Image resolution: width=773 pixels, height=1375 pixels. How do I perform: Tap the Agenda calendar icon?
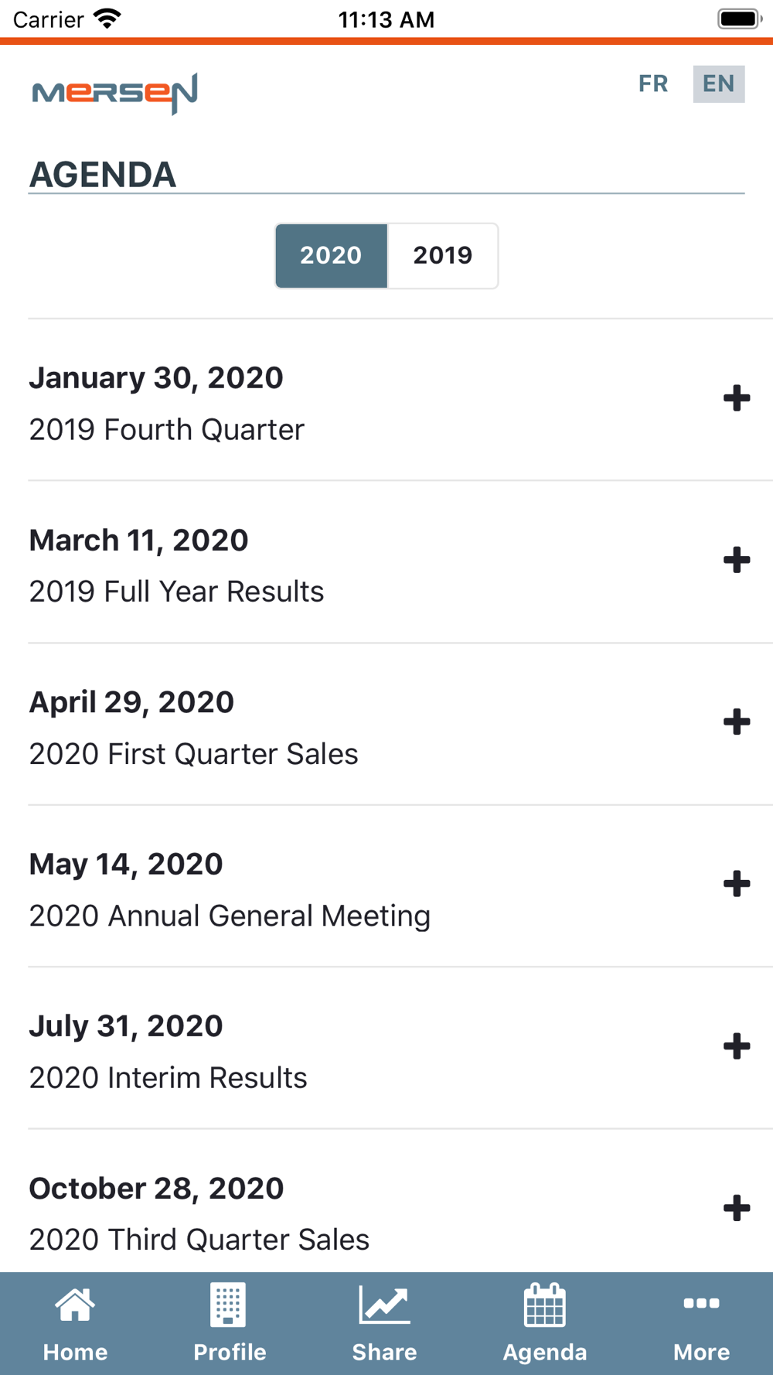click(545, 1305)
